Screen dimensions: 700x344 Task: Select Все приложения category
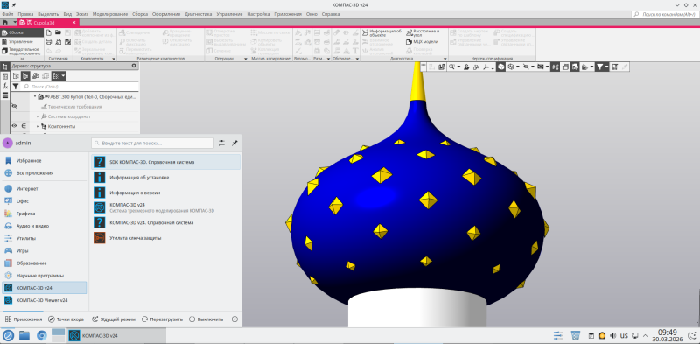(45, 173)
